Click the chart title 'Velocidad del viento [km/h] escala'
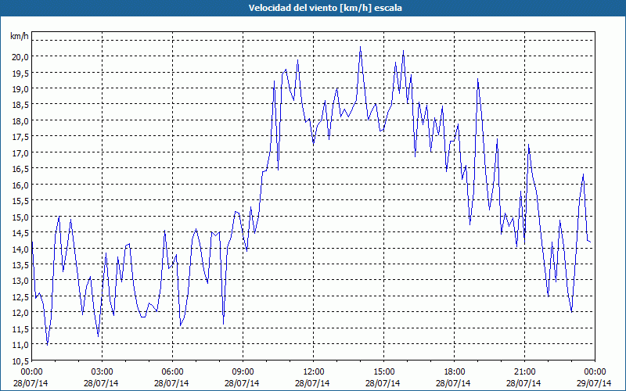The image size is (626, 391). [x=325, y=8]
